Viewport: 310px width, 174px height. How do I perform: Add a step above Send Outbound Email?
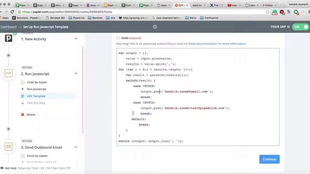coord(9,129)
